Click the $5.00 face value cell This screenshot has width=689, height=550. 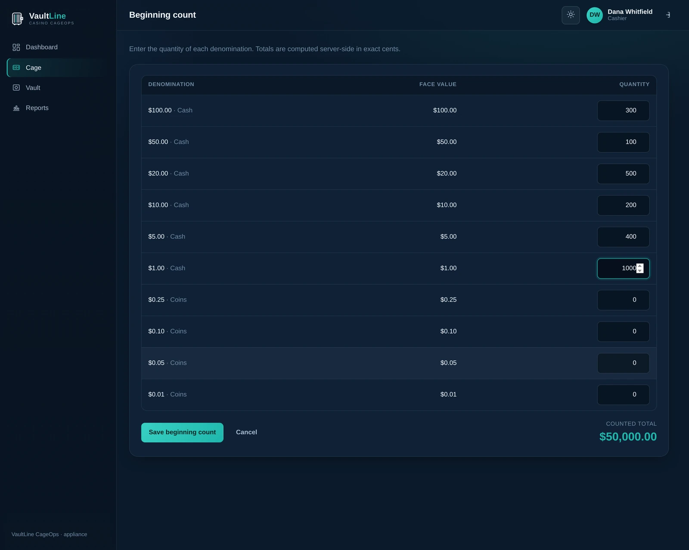pos(448,237)
